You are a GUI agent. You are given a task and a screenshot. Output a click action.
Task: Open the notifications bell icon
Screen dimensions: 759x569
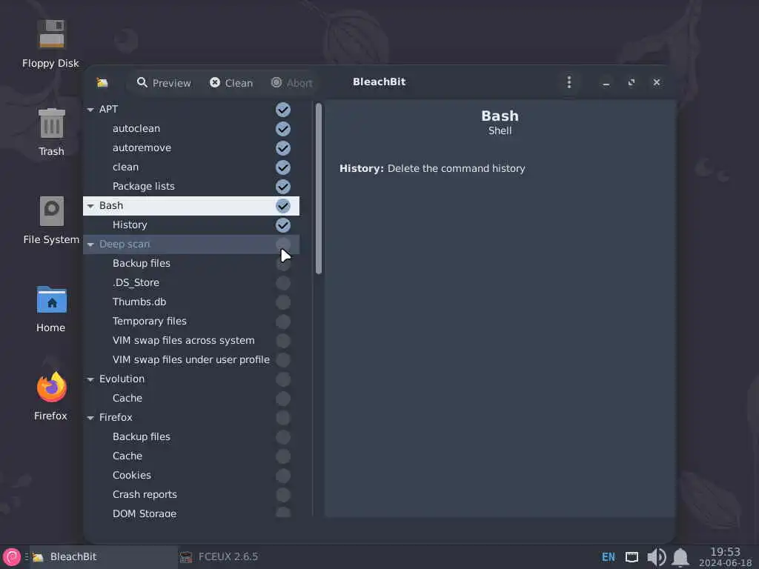point(680,557)
